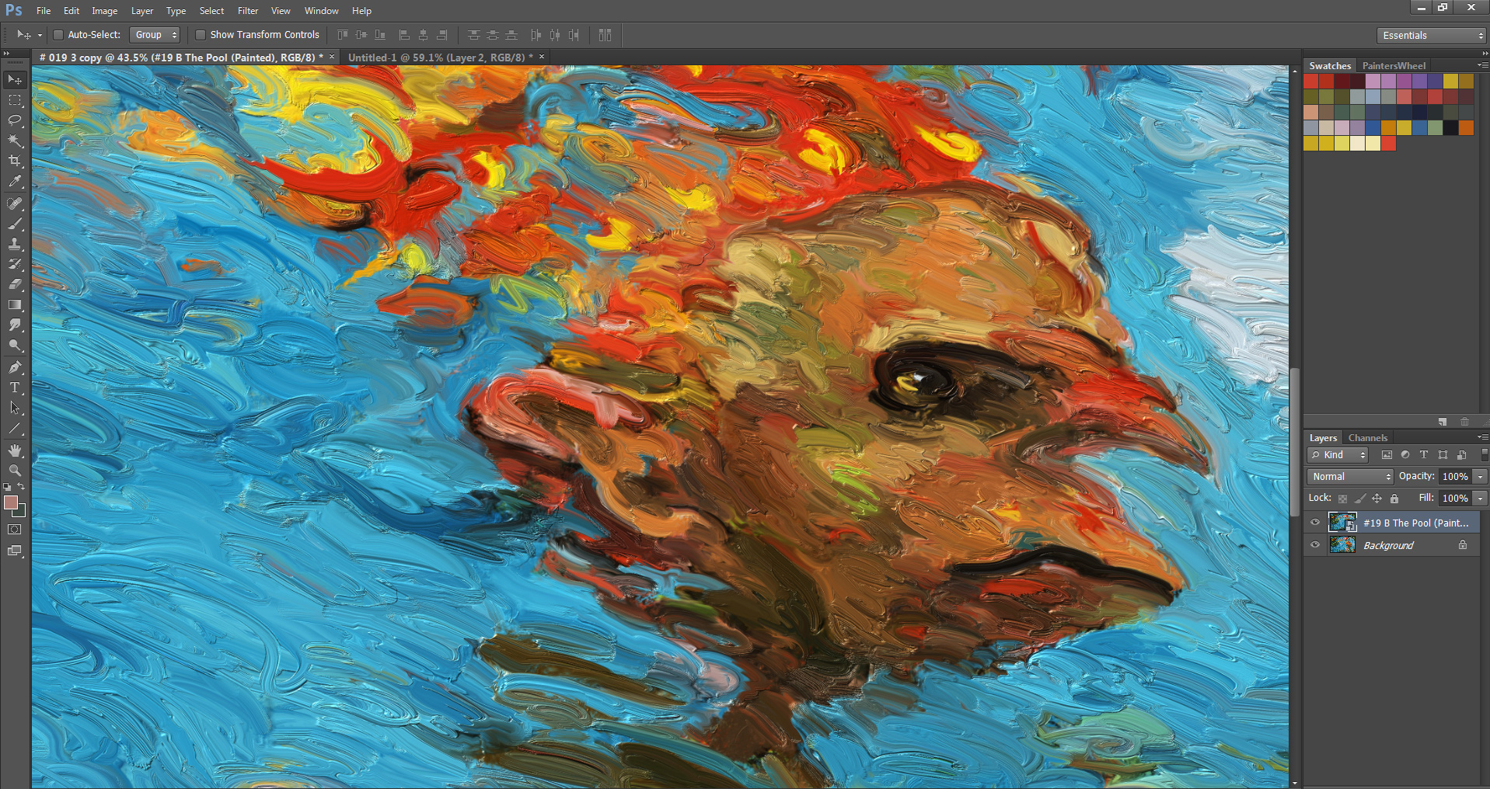The height and width of the screenshot is (789, 1490).
Task: Select the Move tool
Action: tap(15, 79)
